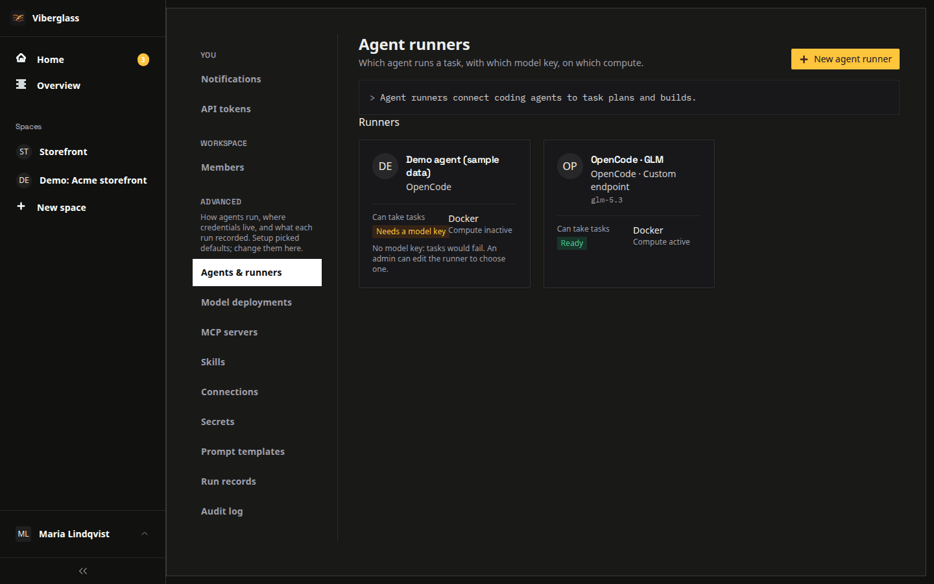Click the glm-5.3 model label
Image resolution: width=934 pixels, height=584 pixels.
point(606,200)
